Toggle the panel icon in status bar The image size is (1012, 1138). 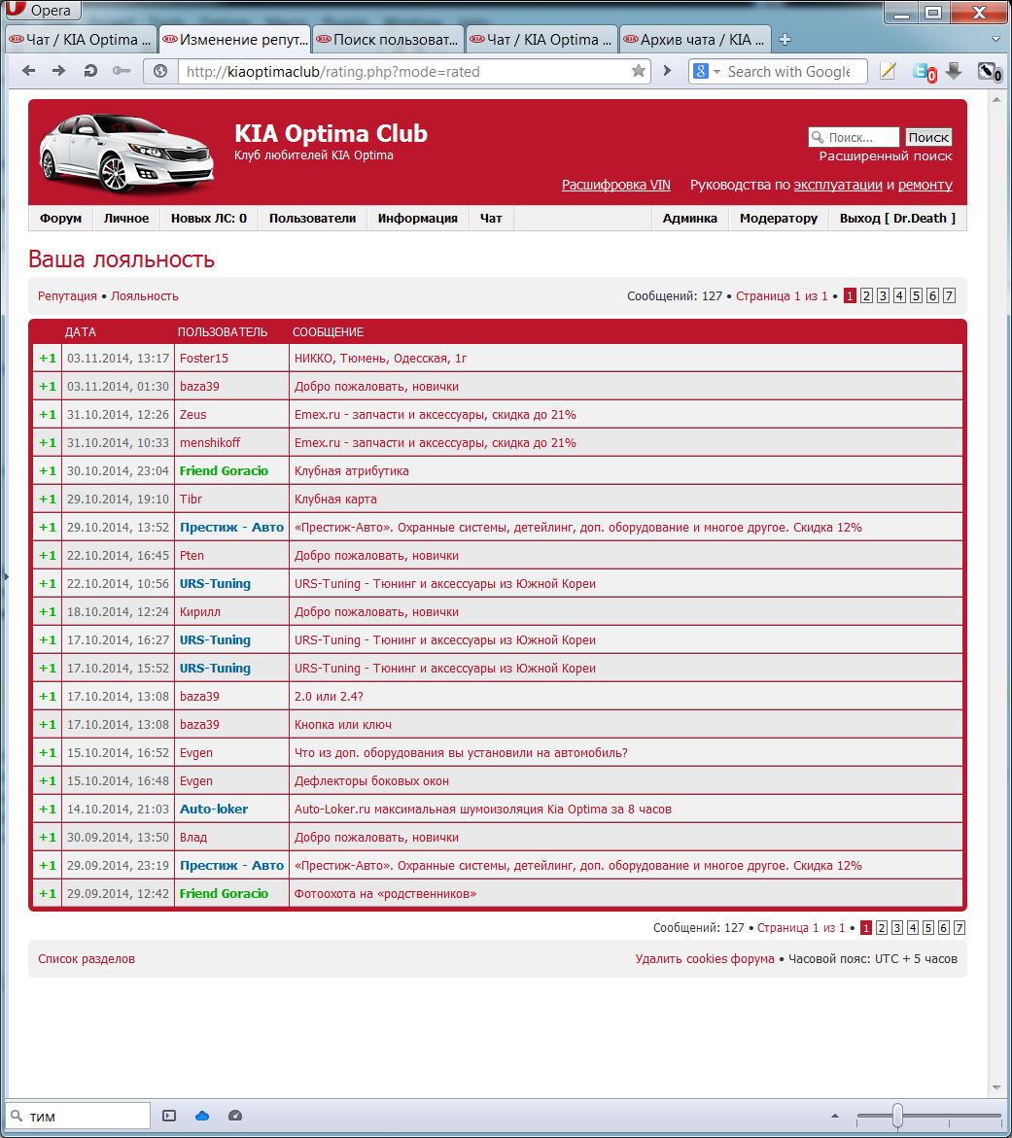click(x=169, y=1116)
